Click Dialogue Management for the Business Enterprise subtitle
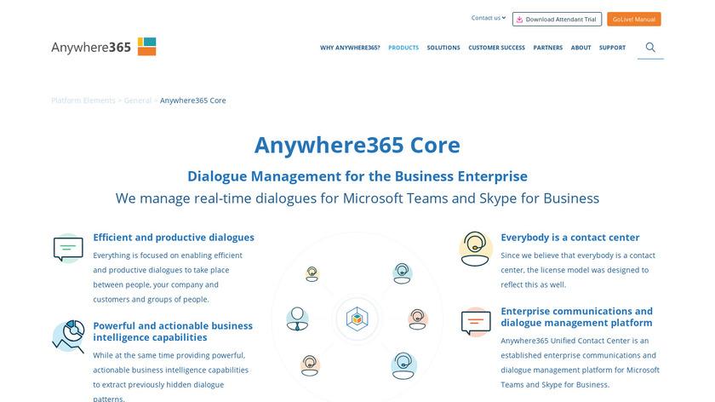The height and width of the screenshot is (402, 715). [x=357, y=176]
